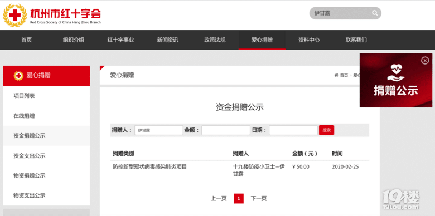Click the 金额（元） column header
This screenshot has width=435, height=216.
coord(304,154)
